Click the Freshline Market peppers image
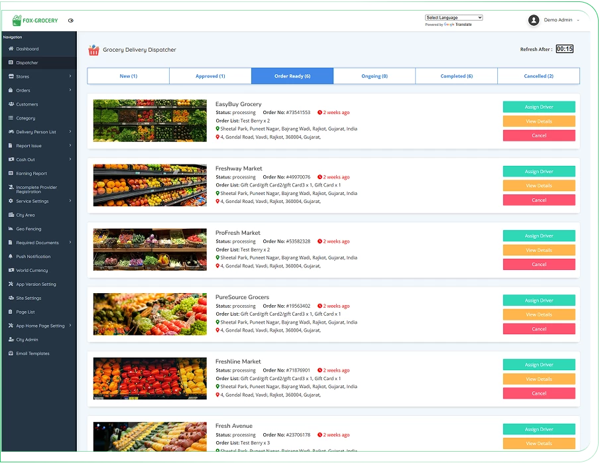600x463 pixels. tap(150, 378)
